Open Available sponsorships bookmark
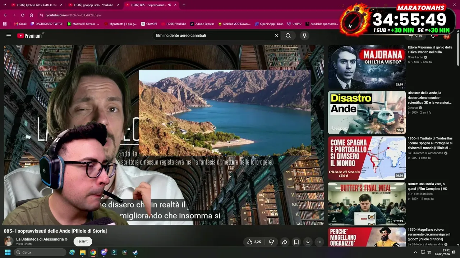The height and width of the screenshot is (258, 460). coord(322,24)
